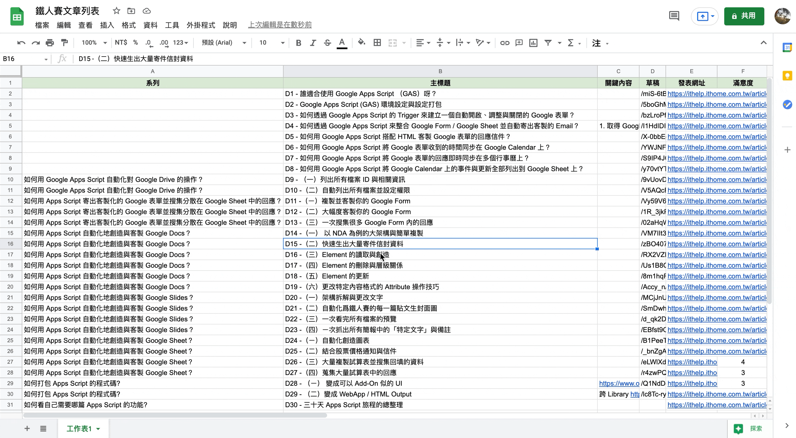Open the ithelp link in row 2
Viewport: 796px width, 438px height.
716,94
